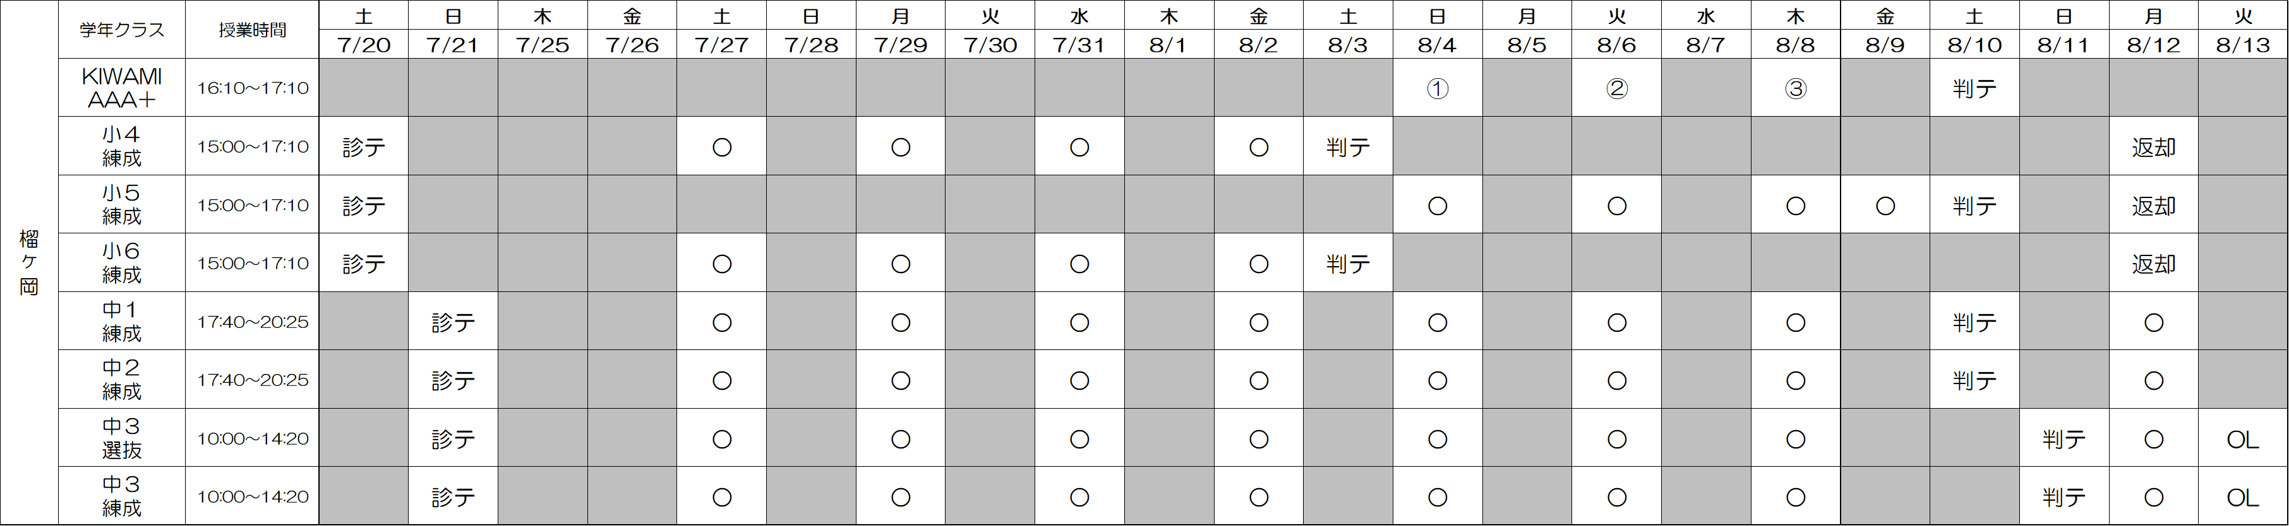Click the 診テ cell for 小4 練成
The width and height of the screenshot is (2289, 526).
pyautogui.click(x=363, y=146)
